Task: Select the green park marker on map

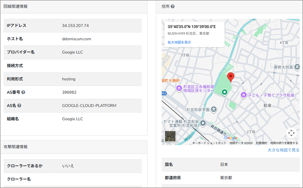Action: coord(224,92)
